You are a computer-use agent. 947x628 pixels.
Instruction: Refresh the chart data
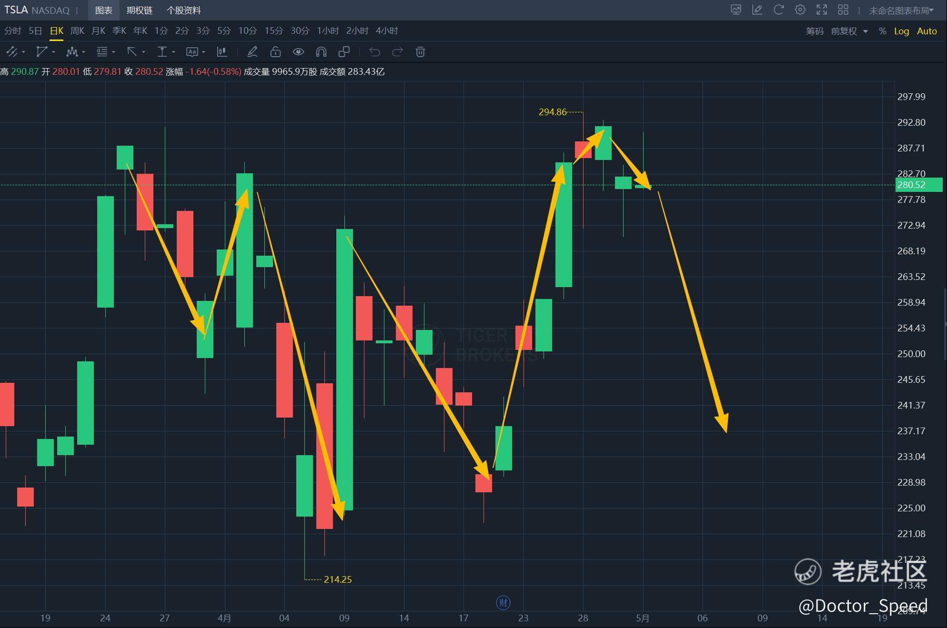pos(779,10)
